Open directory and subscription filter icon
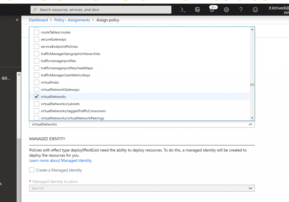This screenshot has height=202, width=289. point(198,10)
